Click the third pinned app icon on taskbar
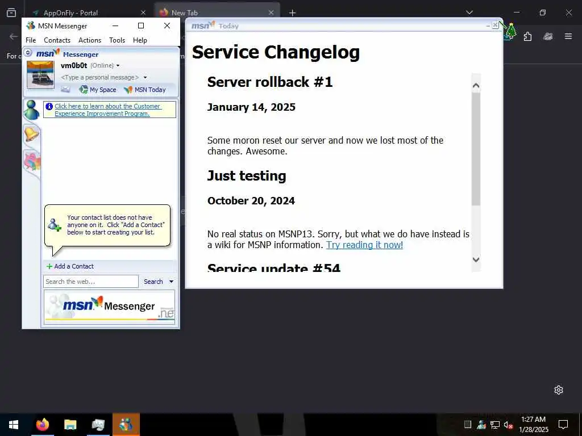Screen dimensions: 582x436 [x=98, y=425]
